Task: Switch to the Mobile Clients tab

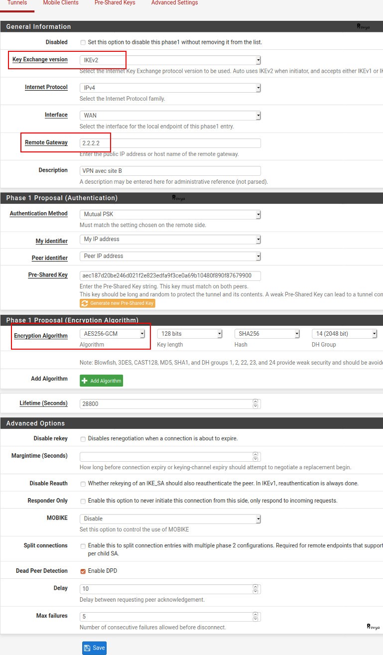Action: [x=61, y=3]
